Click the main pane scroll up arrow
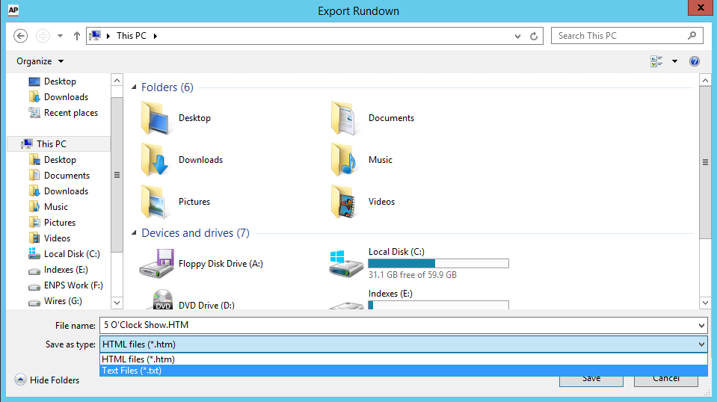This screenshot has height=402, width=717. 705,81
